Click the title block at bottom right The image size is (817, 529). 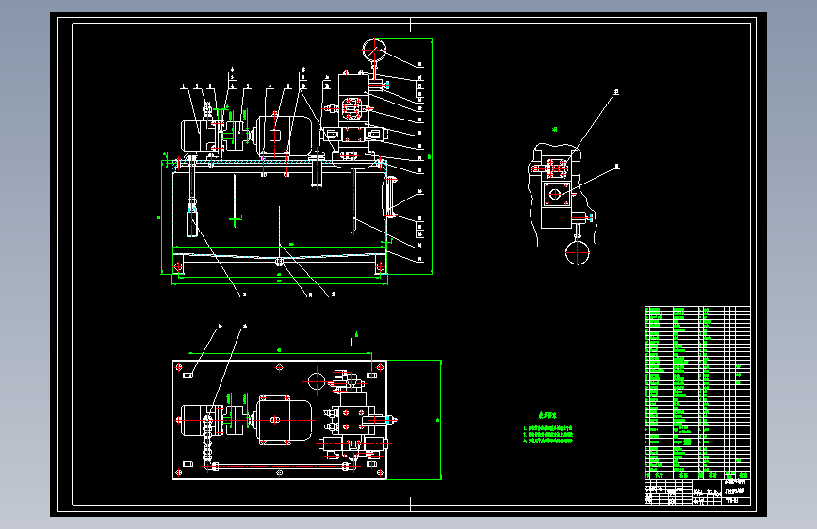[x=697, y=492]
